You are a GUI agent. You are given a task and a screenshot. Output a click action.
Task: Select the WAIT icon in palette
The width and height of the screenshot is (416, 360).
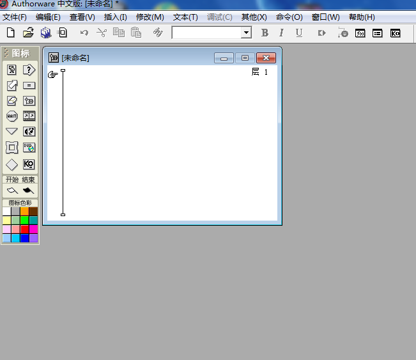click(x=12, y=116)
